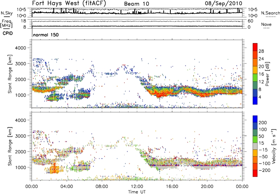Pick the red top segment of power colorbar
The width and height of the screenshot is (280, 194).
click(x=255, y=47)
